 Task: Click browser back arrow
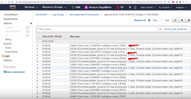click(2, 2)
